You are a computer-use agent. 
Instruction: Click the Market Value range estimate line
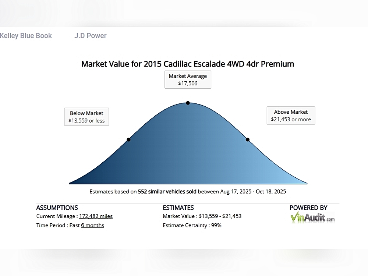[x=202, y=216]
